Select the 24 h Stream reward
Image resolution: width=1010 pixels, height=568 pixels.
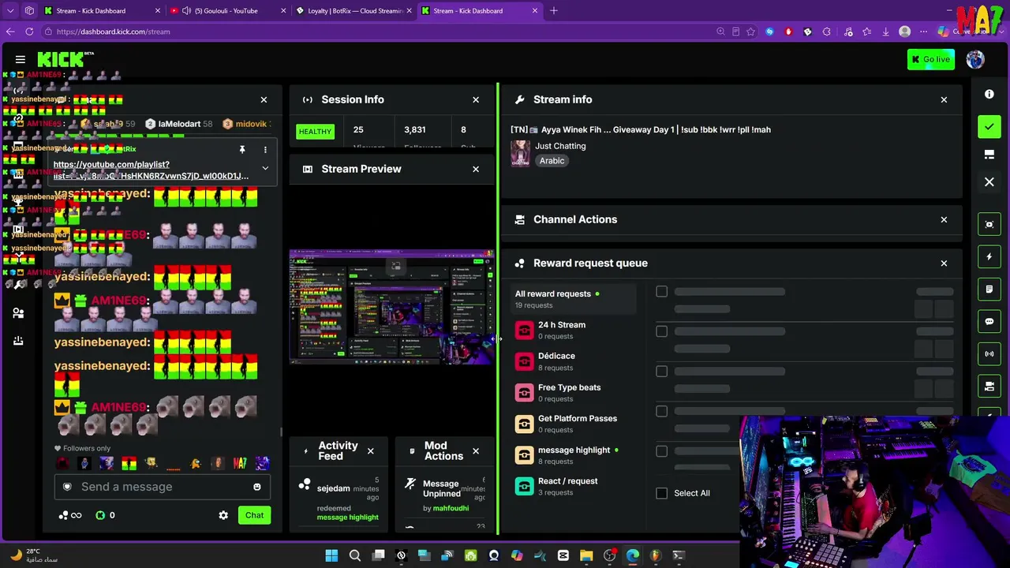pyautogui.click(x=573, y=330)
